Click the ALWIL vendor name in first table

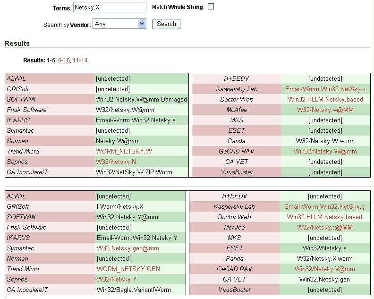(x=16, y=78)
